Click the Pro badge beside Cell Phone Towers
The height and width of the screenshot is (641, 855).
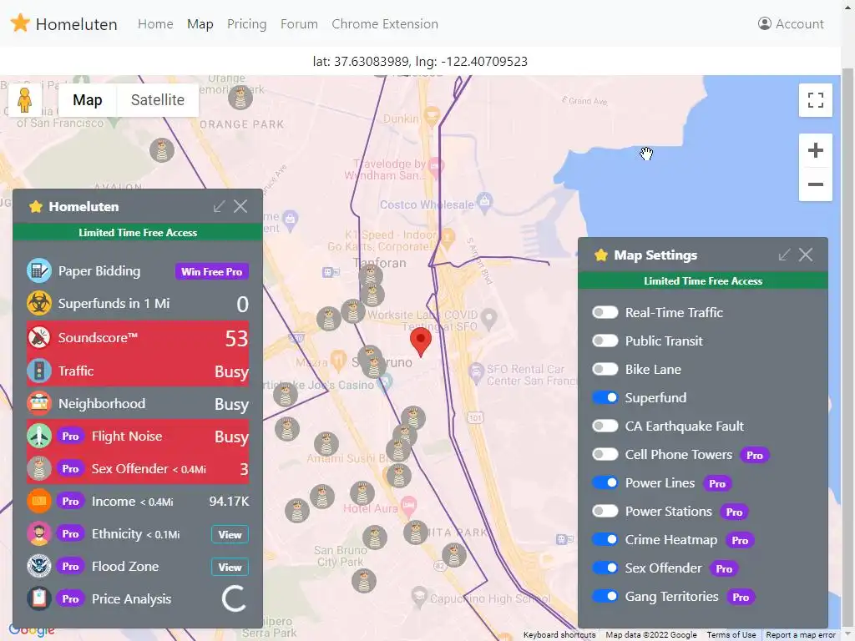click(x=754, y=455)
